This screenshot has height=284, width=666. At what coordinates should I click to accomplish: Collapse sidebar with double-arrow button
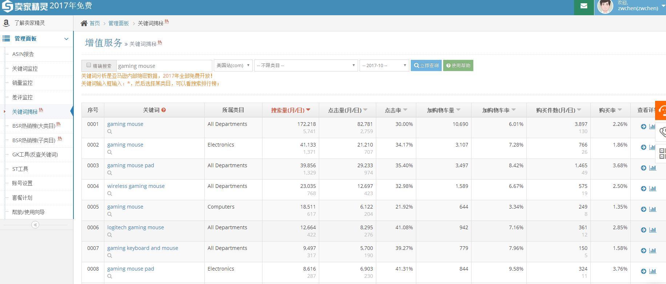coord(35,225)
